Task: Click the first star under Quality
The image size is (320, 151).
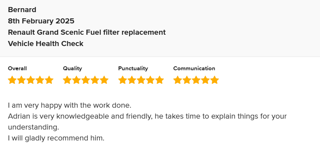Action: coord(67,80)
